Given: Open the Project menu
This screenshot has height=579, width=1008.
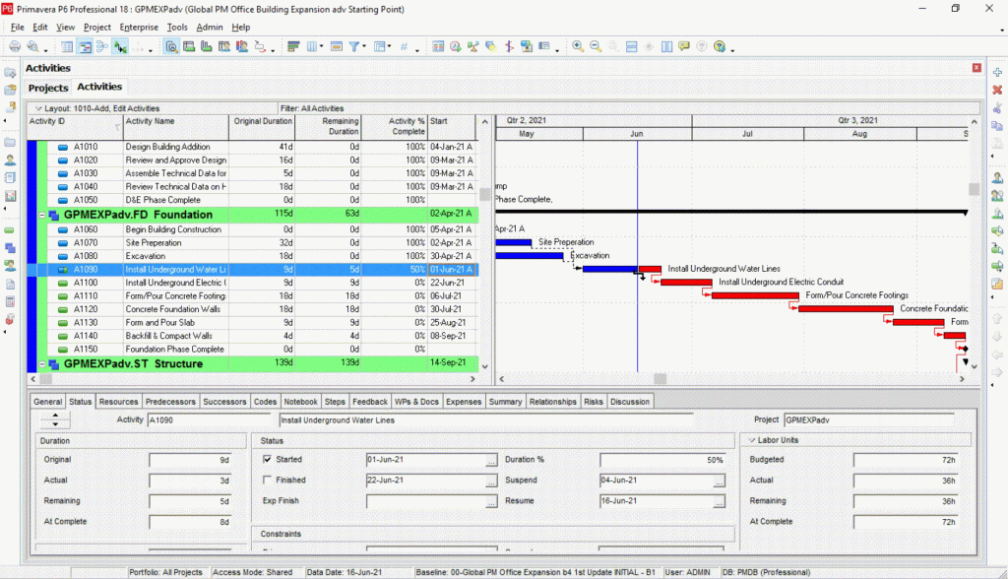Looking at the screenshot, I should (97, 27).
